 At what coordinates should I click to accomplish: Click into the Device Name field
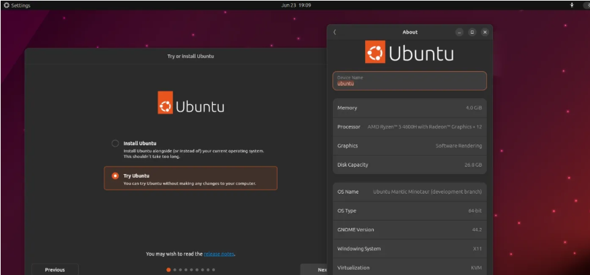click(x=409, y=81)
